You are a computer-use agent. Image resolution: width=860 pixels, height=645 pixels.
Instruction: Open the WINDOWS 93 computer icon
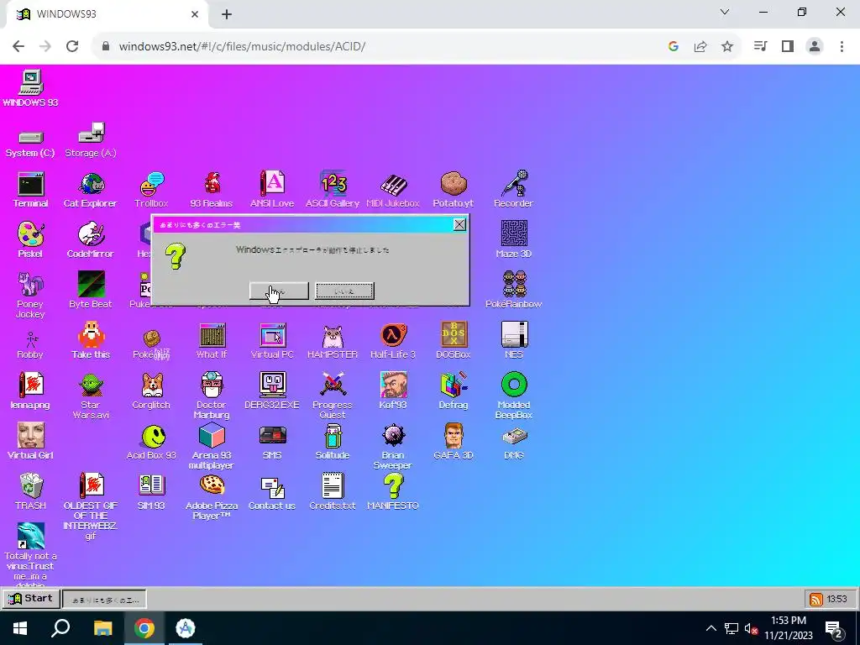(x=31, y=87)
